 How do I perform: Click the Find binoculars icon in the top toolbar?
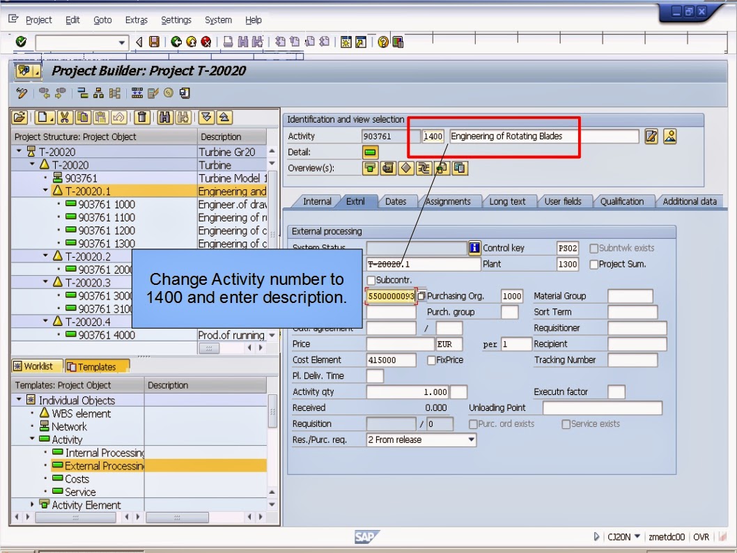(242, 42)
